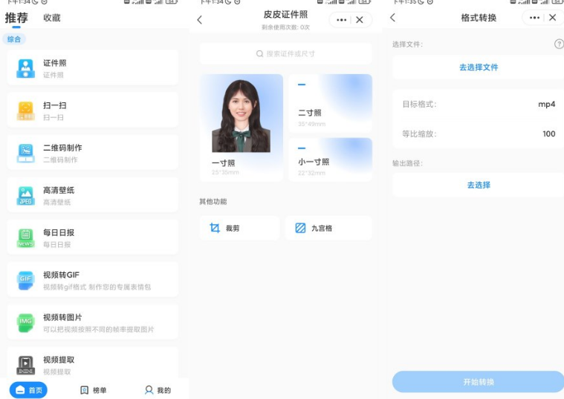564x399 pixels.
Task: Click the 35*49mm size text
Action: [x=311, y=124]
